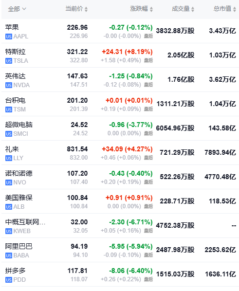
Task: Click the US badge next to PDD
Action: pos(9,280)
